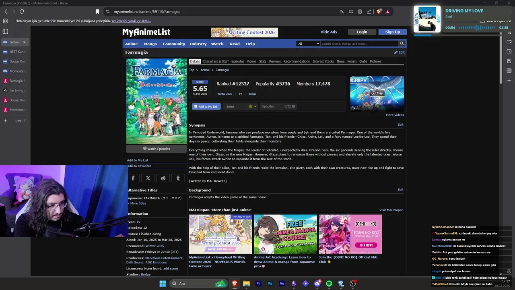Bookmark this page with the bookmark icon

(97, 12)
